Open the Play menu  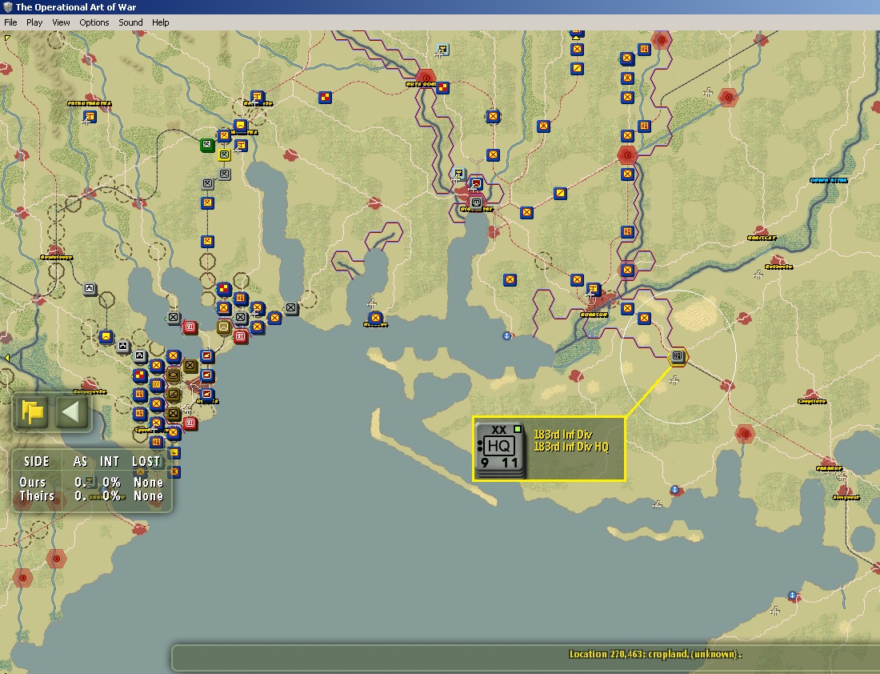coord(34,22)
